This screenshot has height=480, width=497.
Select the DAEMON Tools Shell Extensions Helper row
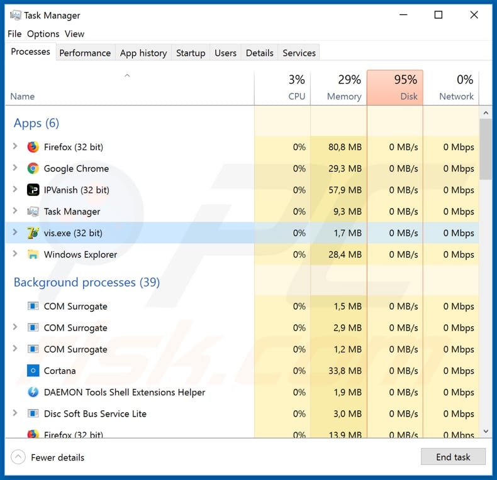[242, 392]
